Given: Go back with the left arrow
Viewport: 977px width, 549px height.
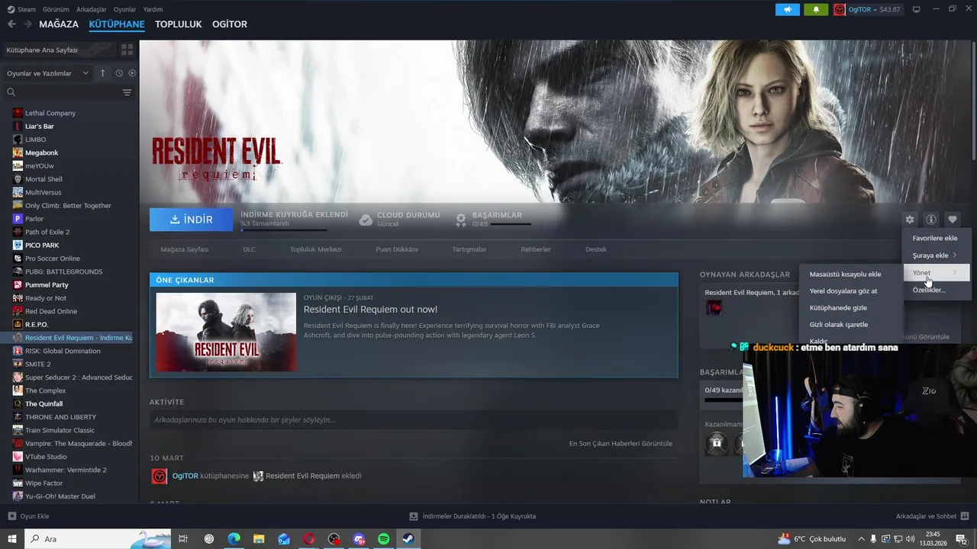Looking at the screenshot, I should [11, 24].
